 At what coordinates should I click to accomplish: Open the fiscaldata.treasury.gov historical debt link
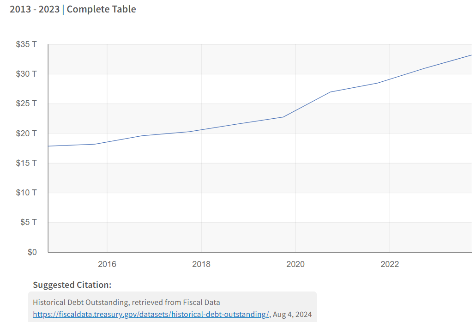click(x=151, y=315)
